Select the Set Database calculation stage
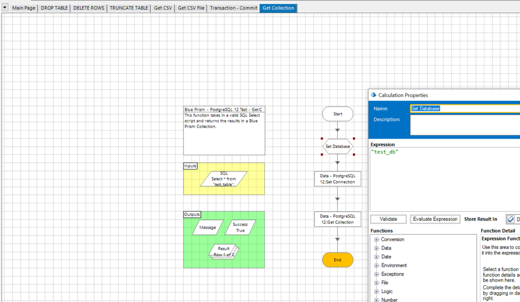This screenshot has height=302, width=520. (338, 147)
